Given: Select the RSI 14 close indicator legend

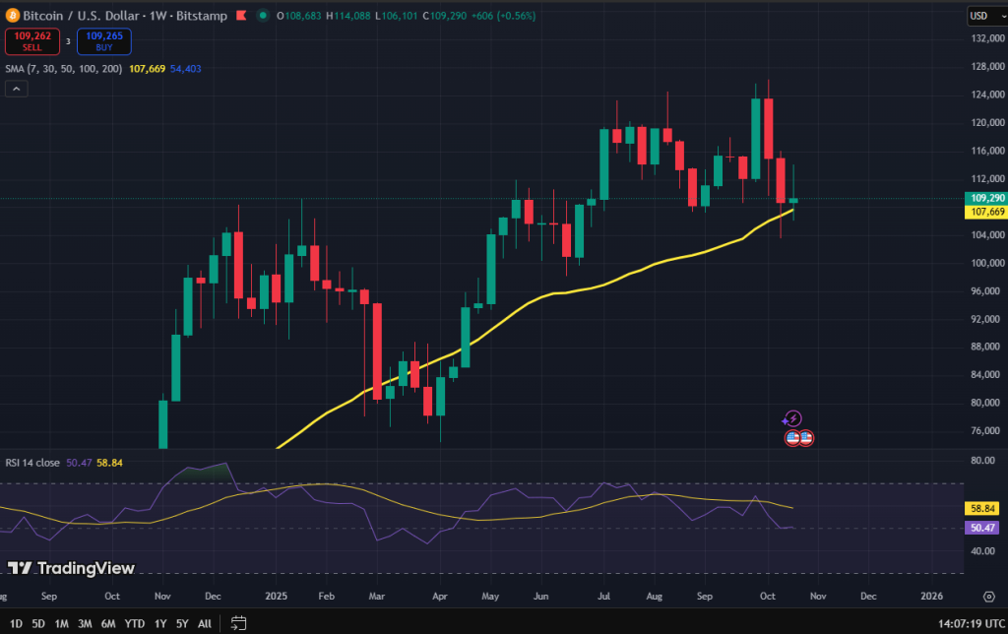Looking at the screenshot, I should click(x=32, y=463).
